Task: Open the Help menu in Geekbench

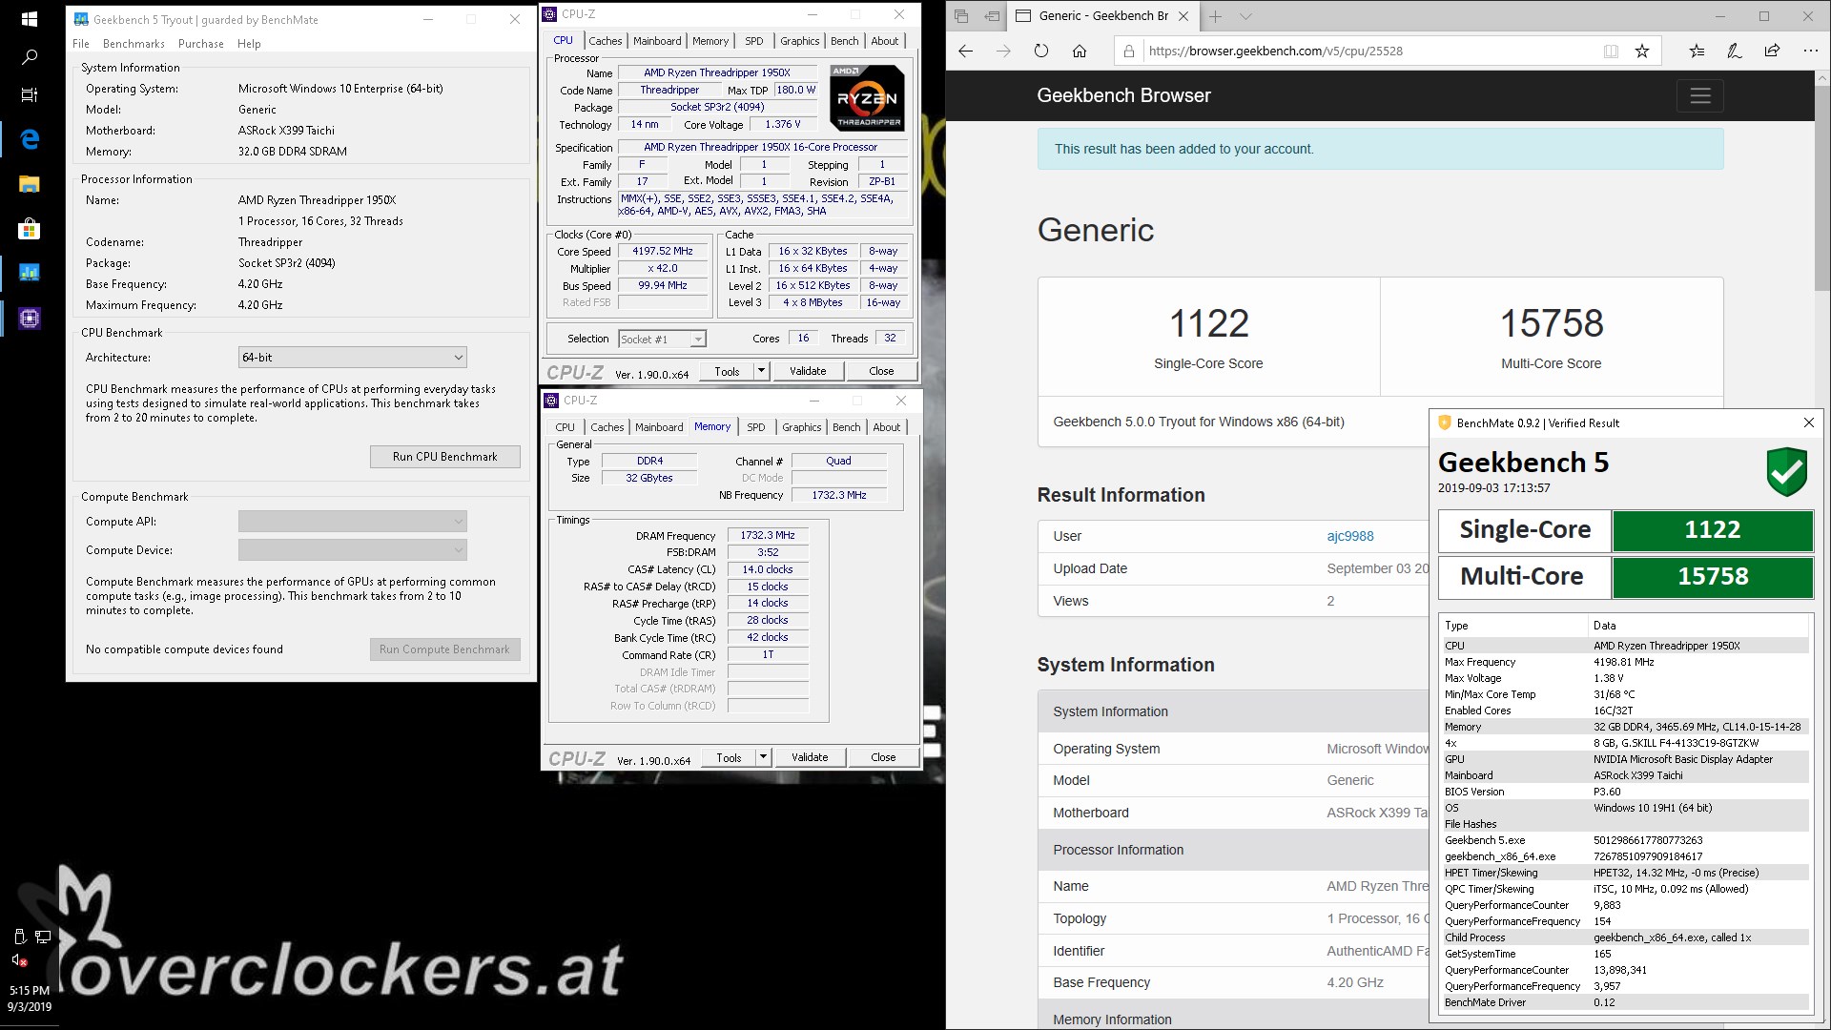Action: 249,44
